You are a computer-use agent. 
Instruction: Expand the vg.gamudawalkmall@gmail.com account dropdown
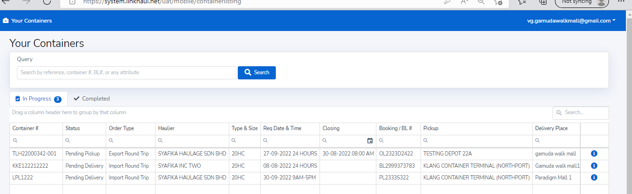click(571, 21)
